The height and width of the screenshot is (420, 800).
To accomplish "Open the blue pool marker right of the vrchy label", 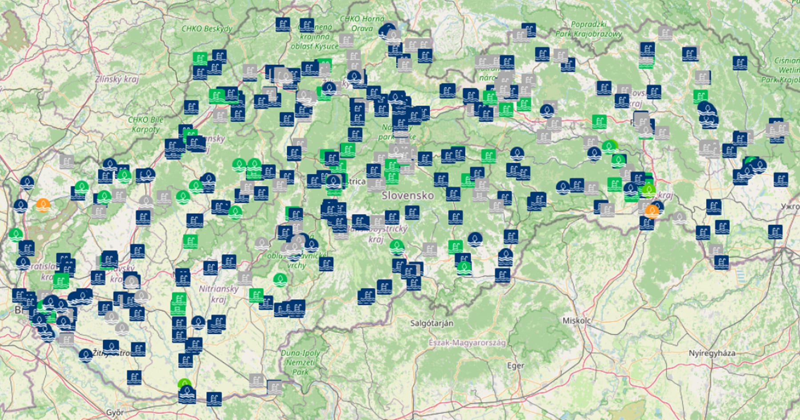I will tap(326, 264).
